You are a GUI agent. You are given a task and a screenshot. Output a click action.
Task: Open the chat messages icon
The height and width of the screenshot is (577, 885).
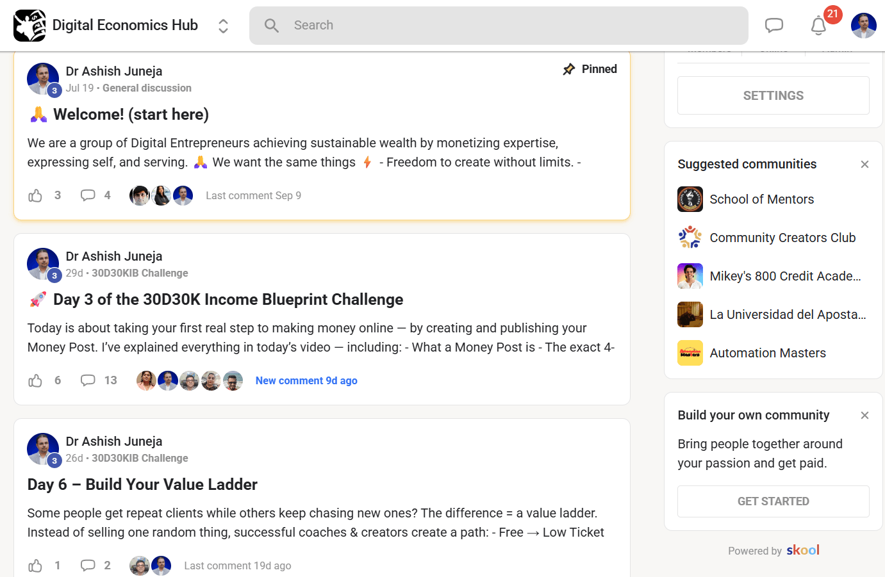[774, 26]
